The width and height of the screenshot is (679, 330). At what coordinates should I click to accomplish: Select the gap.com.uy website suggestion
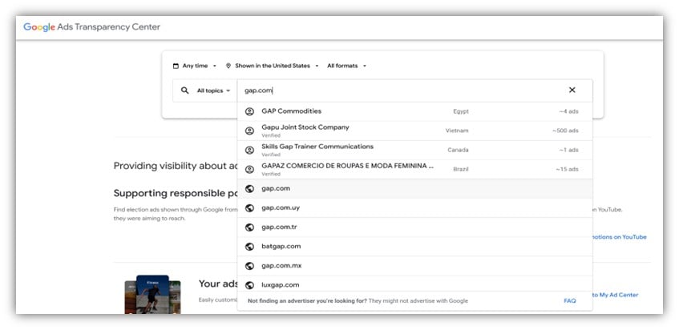(414, 208)
